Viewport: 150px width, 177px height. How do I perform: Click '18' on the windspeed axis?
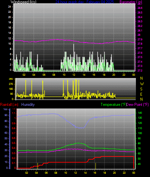[x=9, y=22]
